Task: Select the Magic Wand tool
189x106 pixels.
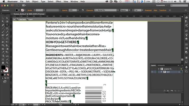Action: coord(3,21)
